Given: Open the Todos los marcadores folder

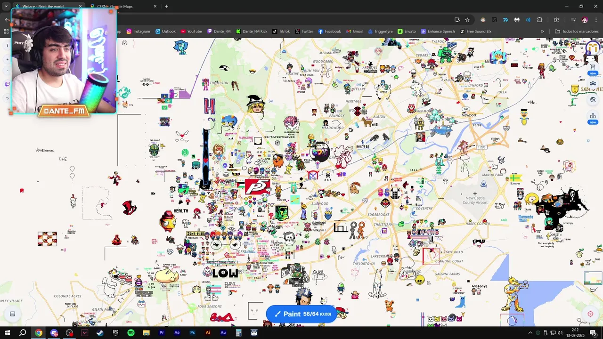Looking at the screenshot, I should (577, 32).
